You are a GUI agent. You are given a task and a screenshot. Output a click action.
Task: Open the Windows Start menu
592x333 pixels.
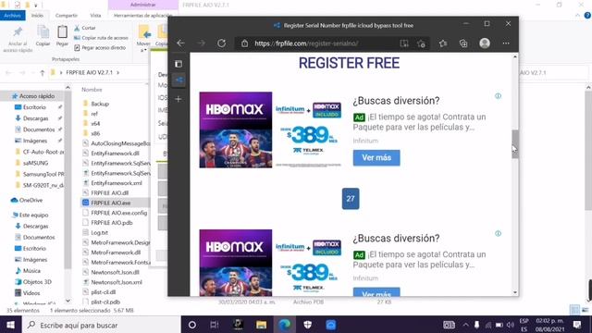[x=10, y=325]
